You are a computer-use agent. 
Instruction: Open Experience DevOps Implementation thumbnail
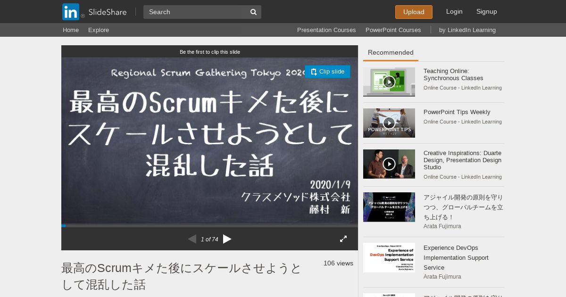pos(389,257)
